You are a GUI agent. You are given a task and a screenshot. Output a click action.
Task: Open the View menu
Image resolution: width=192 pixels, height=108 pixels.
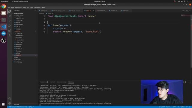pyautogui.click(x=25, y=8)
